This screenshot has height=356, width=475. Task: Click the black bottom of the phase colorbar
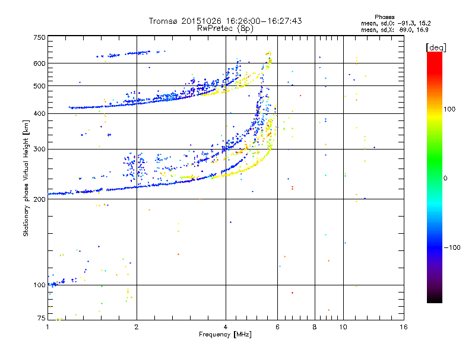[435, 300]
